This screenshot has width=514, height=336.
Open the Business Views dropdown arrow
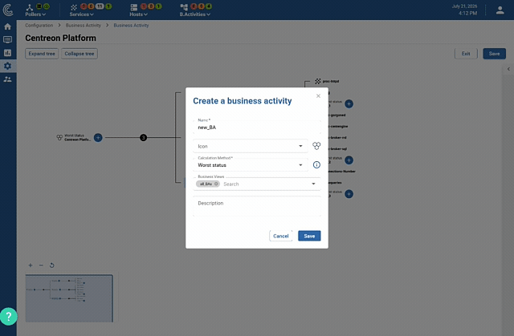pyautogui.click(x=313, y=184)
